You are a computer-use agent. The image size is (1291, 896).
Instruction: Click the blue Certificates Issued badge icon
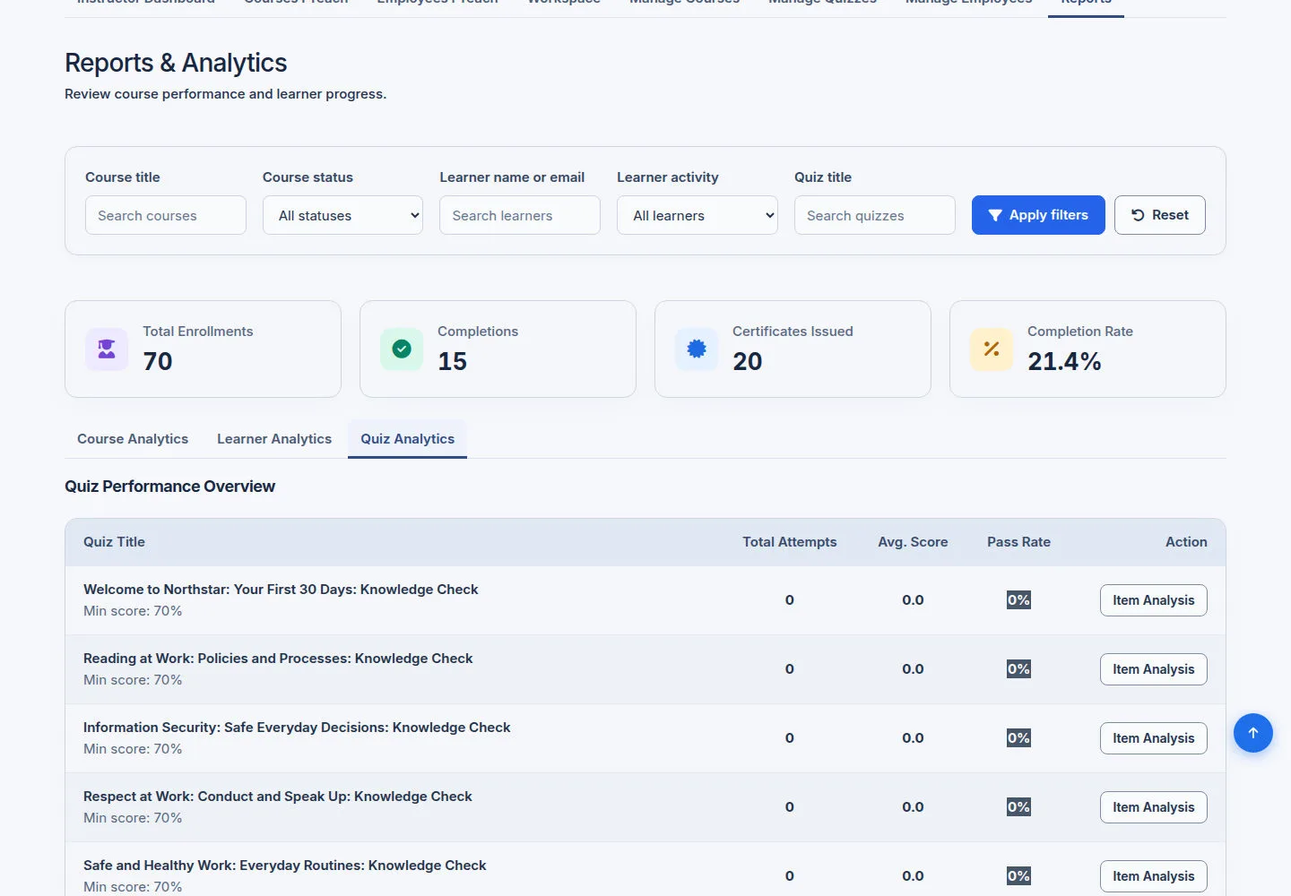click(x=697, y=349)
